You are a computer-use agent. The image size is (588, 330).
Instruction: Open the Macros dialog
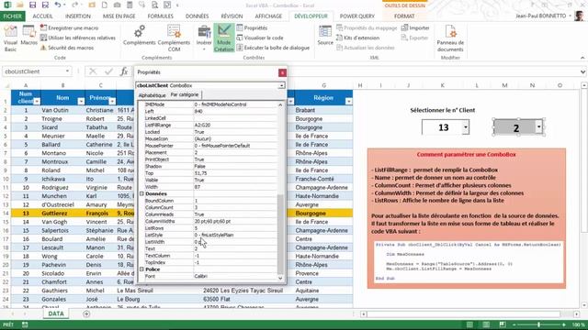(28, 36)
